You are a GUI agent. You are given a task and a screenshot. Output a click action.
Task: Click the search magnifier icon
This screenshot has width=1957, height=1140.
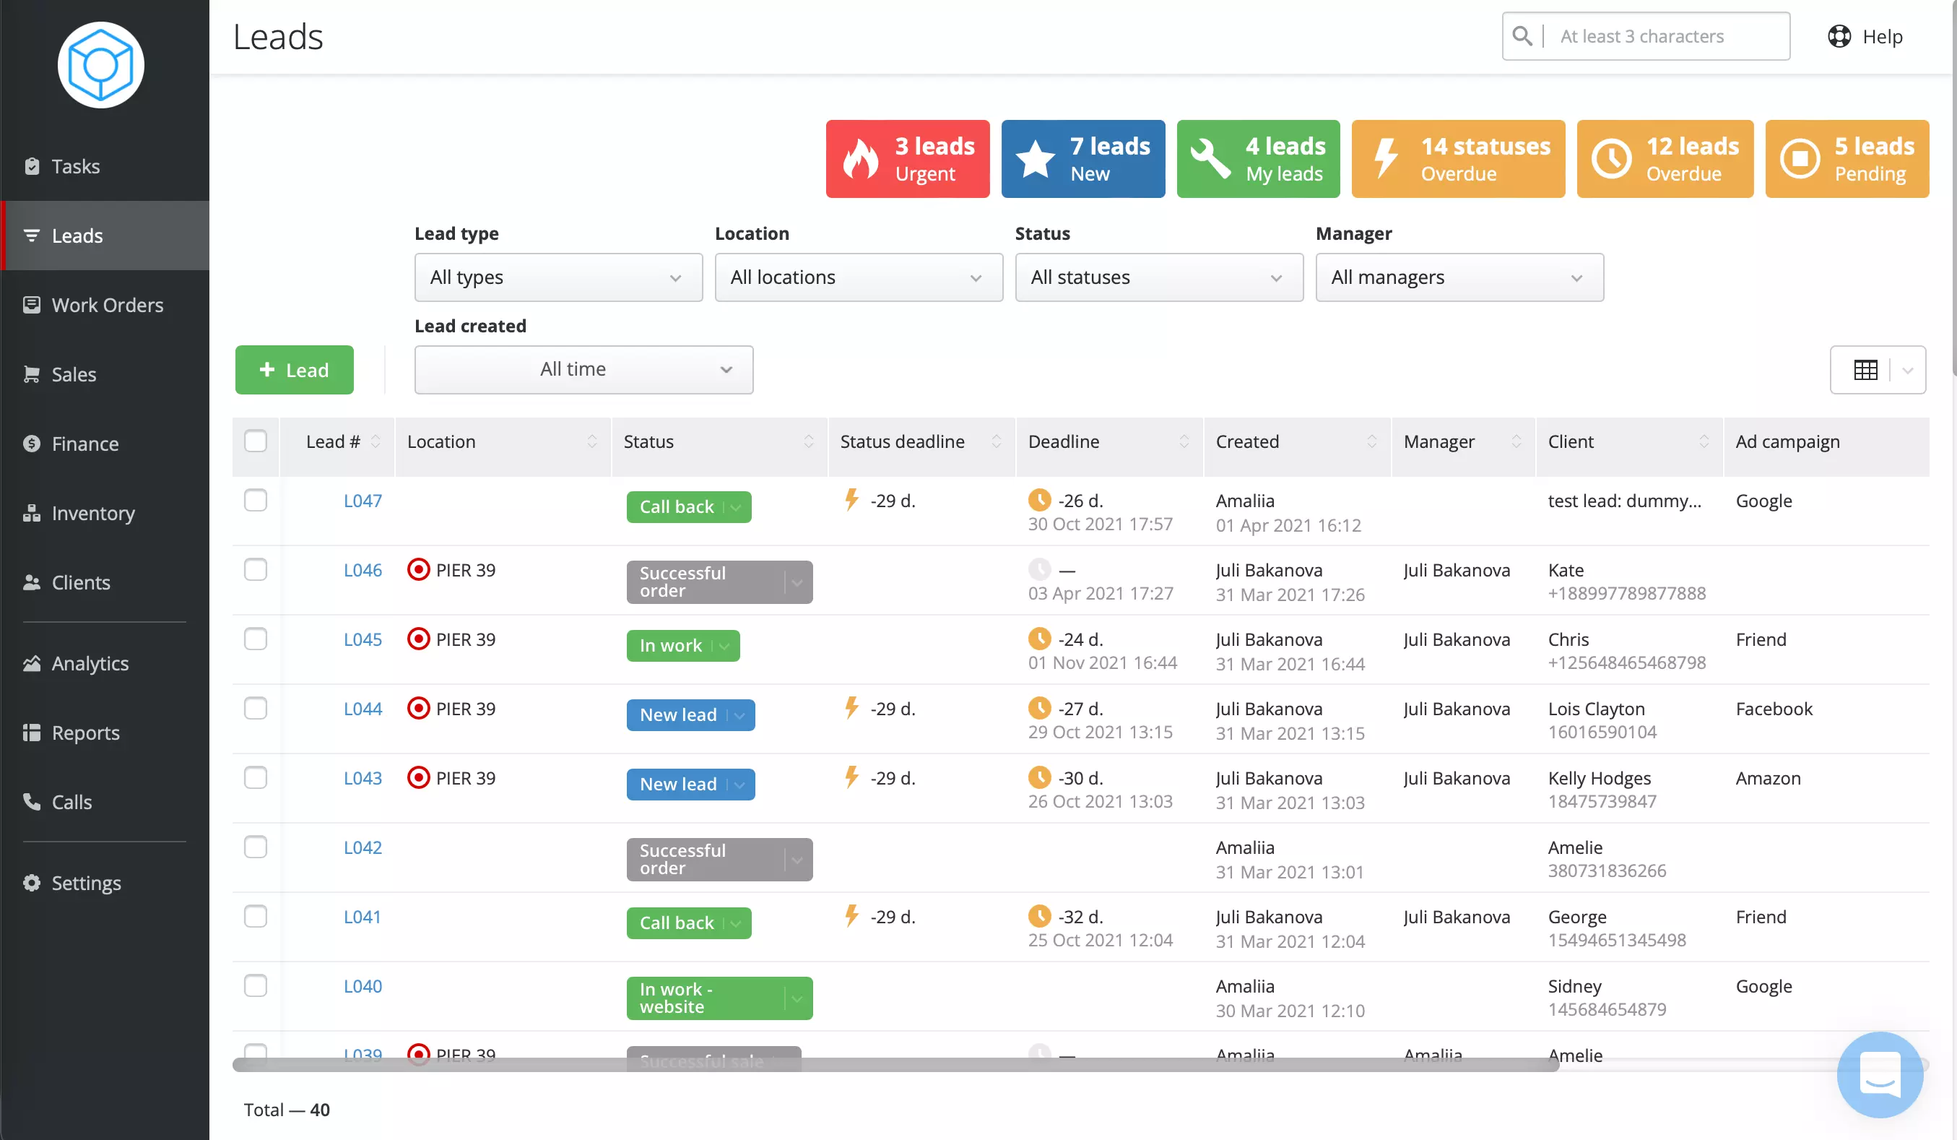point(1522,35)
